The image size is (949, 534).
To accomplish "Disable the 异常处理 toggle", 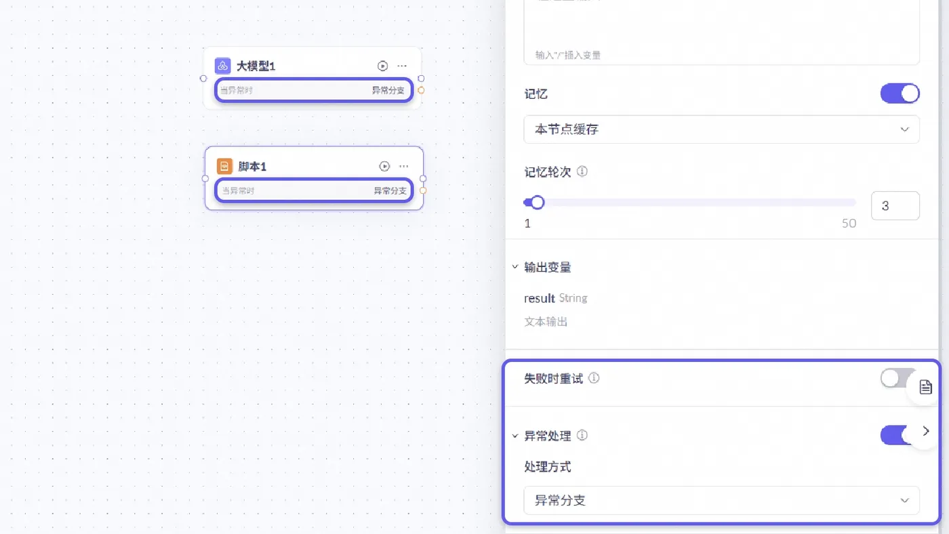I will pyautogui.click(x=893, y=435).
